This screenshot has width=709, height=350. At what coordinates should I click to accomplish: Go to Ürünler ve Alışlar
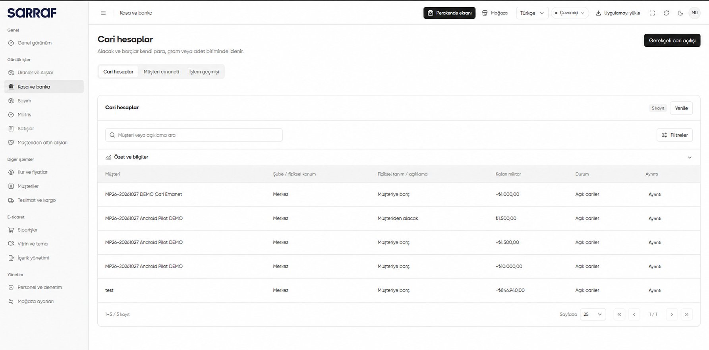[x=44, y=73]
